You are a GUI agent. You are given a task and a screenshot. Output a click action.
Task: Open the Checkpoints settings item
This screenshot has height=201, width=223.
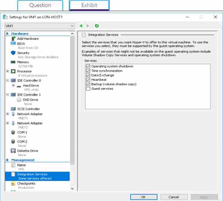click(x=26, y=183)
